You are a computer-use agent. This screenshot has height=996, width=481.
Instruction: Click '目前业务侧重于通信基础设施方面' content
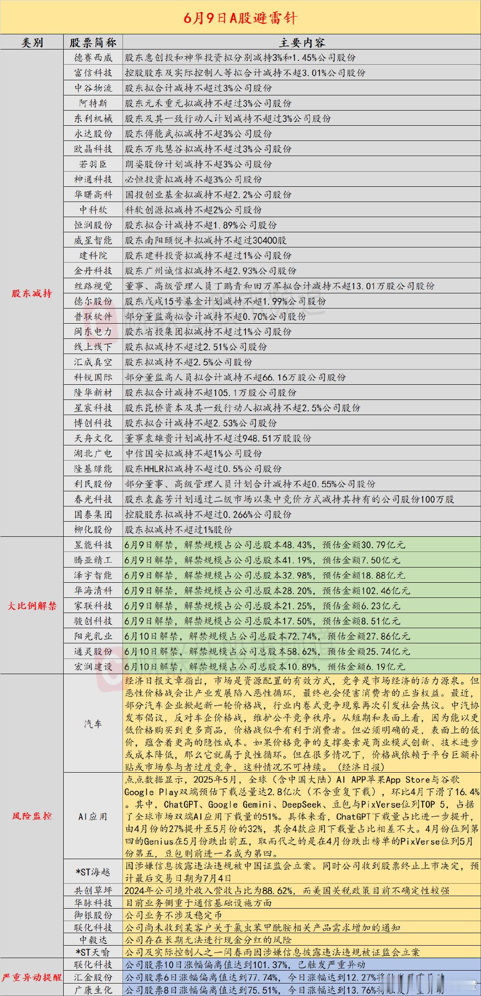point(198,903)
